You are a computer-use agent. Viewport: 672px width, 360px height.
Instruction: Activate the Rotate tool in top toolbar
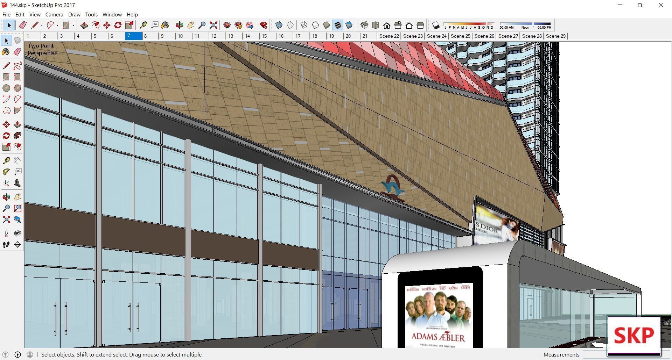coord(118,25)
